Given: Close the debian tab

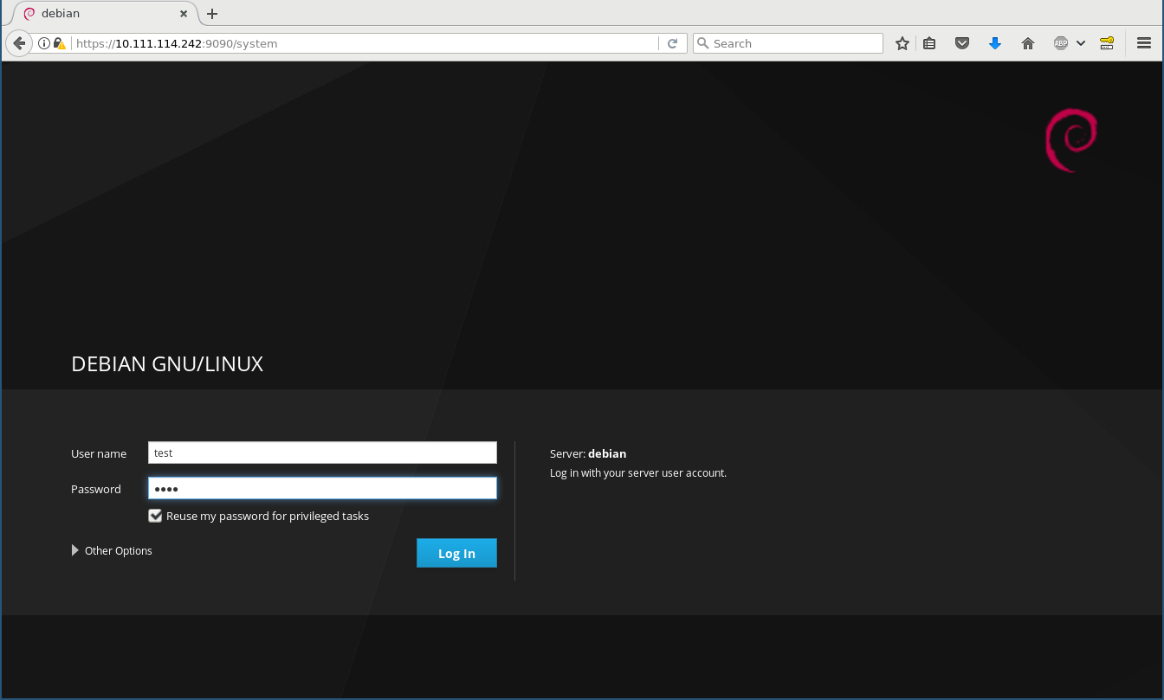Looking at the screenshot, I should click(184, 14).
